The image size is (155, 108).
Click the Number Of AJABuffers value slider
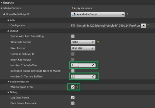tap(83, 65)
